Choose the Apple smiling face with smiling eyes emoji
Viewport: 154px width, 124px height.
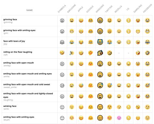coord(81,118)
